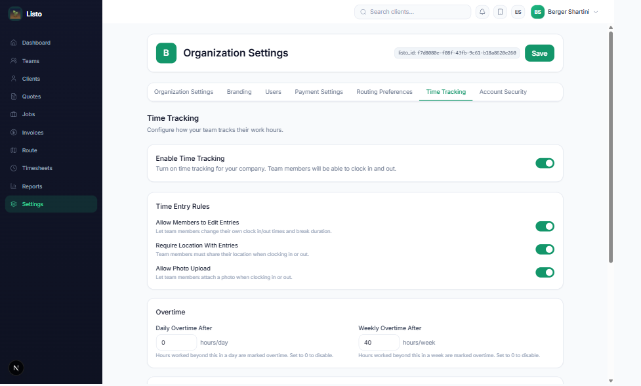Open the Organization Settings tab

(184, 92)
